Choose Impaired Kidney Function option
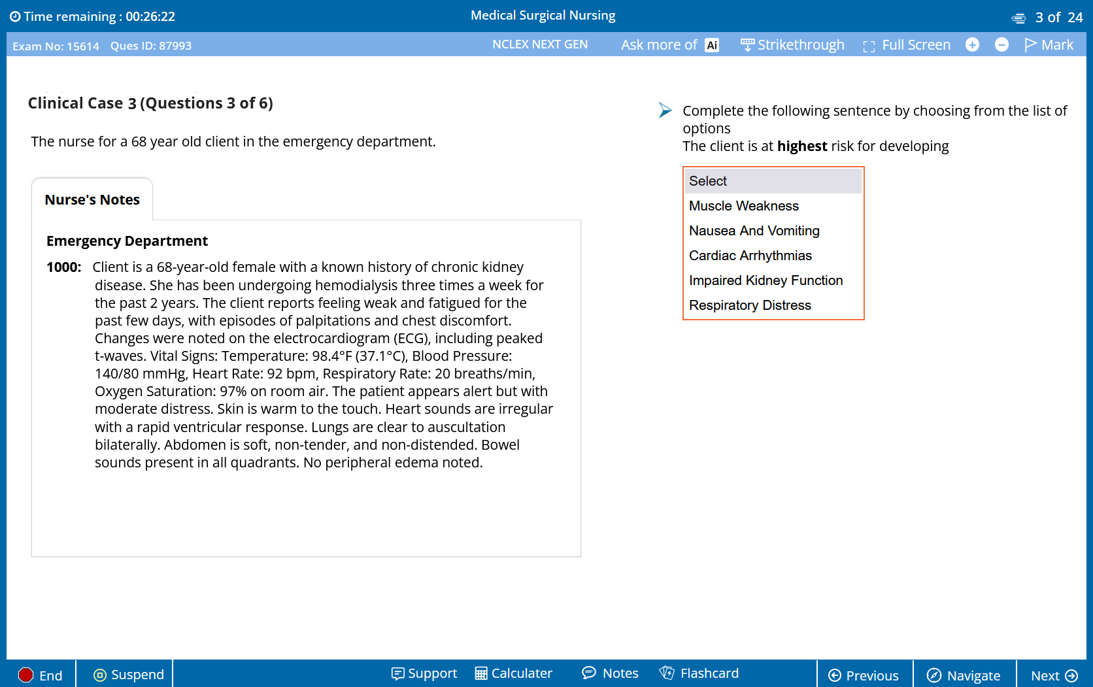 (x=773, y=280)
